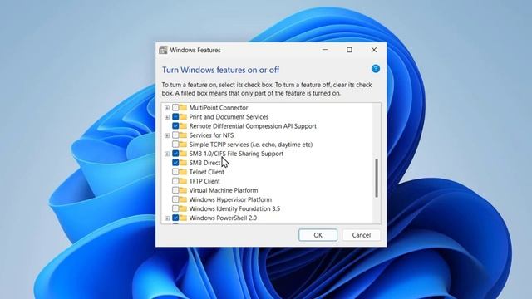Image resolution: width=532 pixels, height=299 pixels.
Task: Click the Windows Identity Foundation folder icon
Action: click(183, 208)
